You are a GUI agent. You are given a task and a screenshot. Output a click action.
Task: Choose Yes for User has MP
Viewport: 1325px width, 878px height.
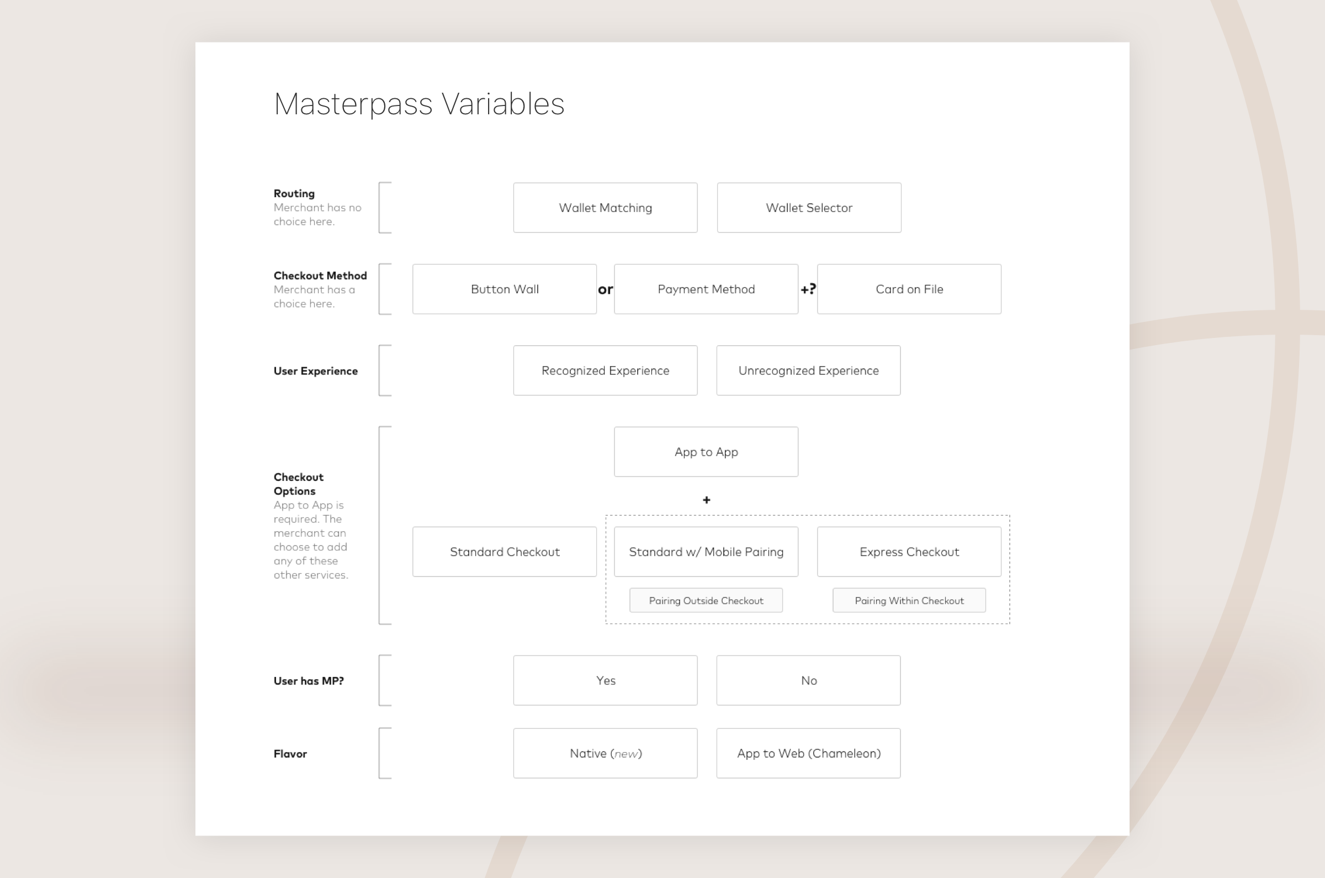click(605, 680)
